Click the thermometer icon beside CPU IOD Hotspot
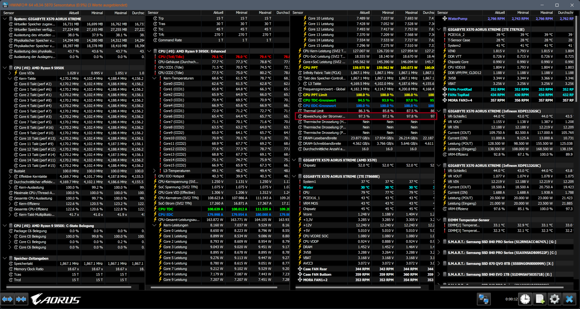This screenshot has width=580, height=309. click(x=155, y=176)
